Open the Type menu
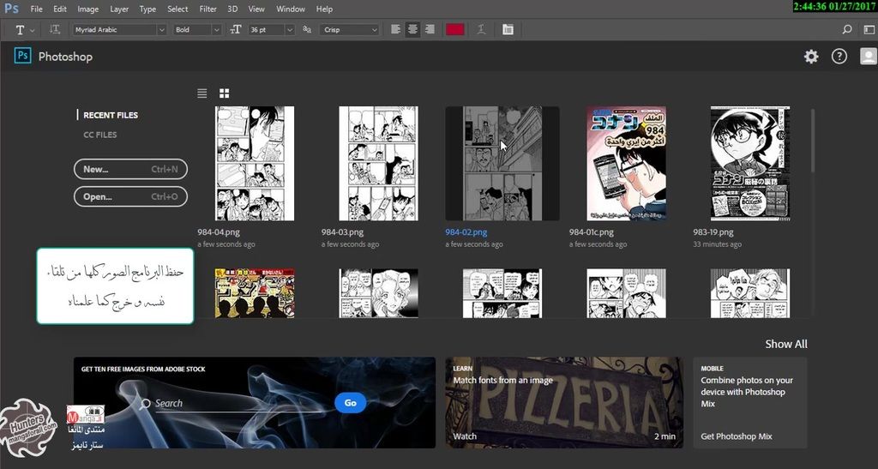The width and height of the screenshot is (878, 469). click(x=147, y=9)
